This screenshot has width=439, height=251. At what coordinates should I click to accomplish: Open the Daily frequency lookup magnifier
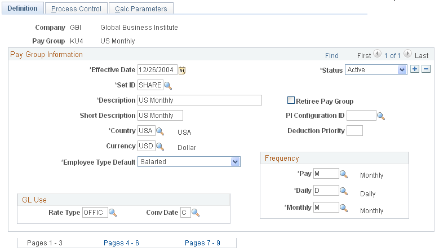(344, 191)
